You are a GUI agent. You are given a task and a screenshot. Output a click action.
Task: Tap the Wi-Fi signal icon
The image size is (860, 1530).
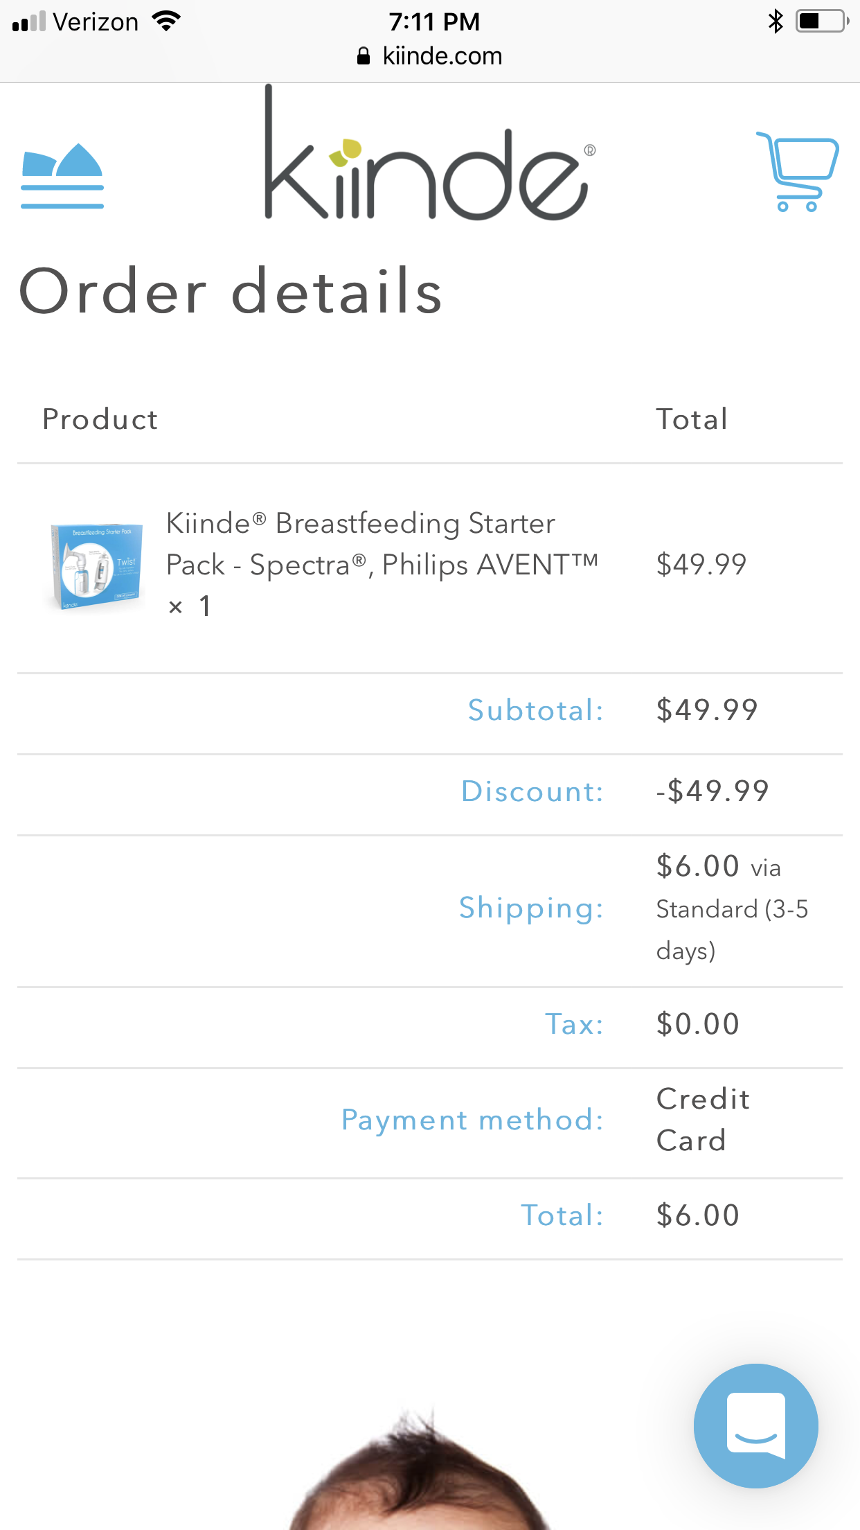pos(166,21)
